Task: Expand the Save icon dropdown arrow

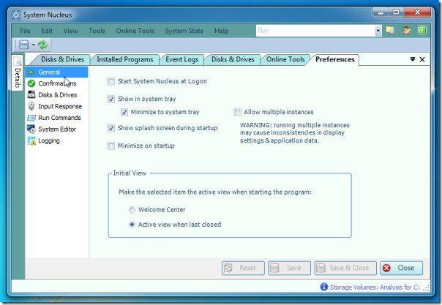Action: click(x=33, y=45)
